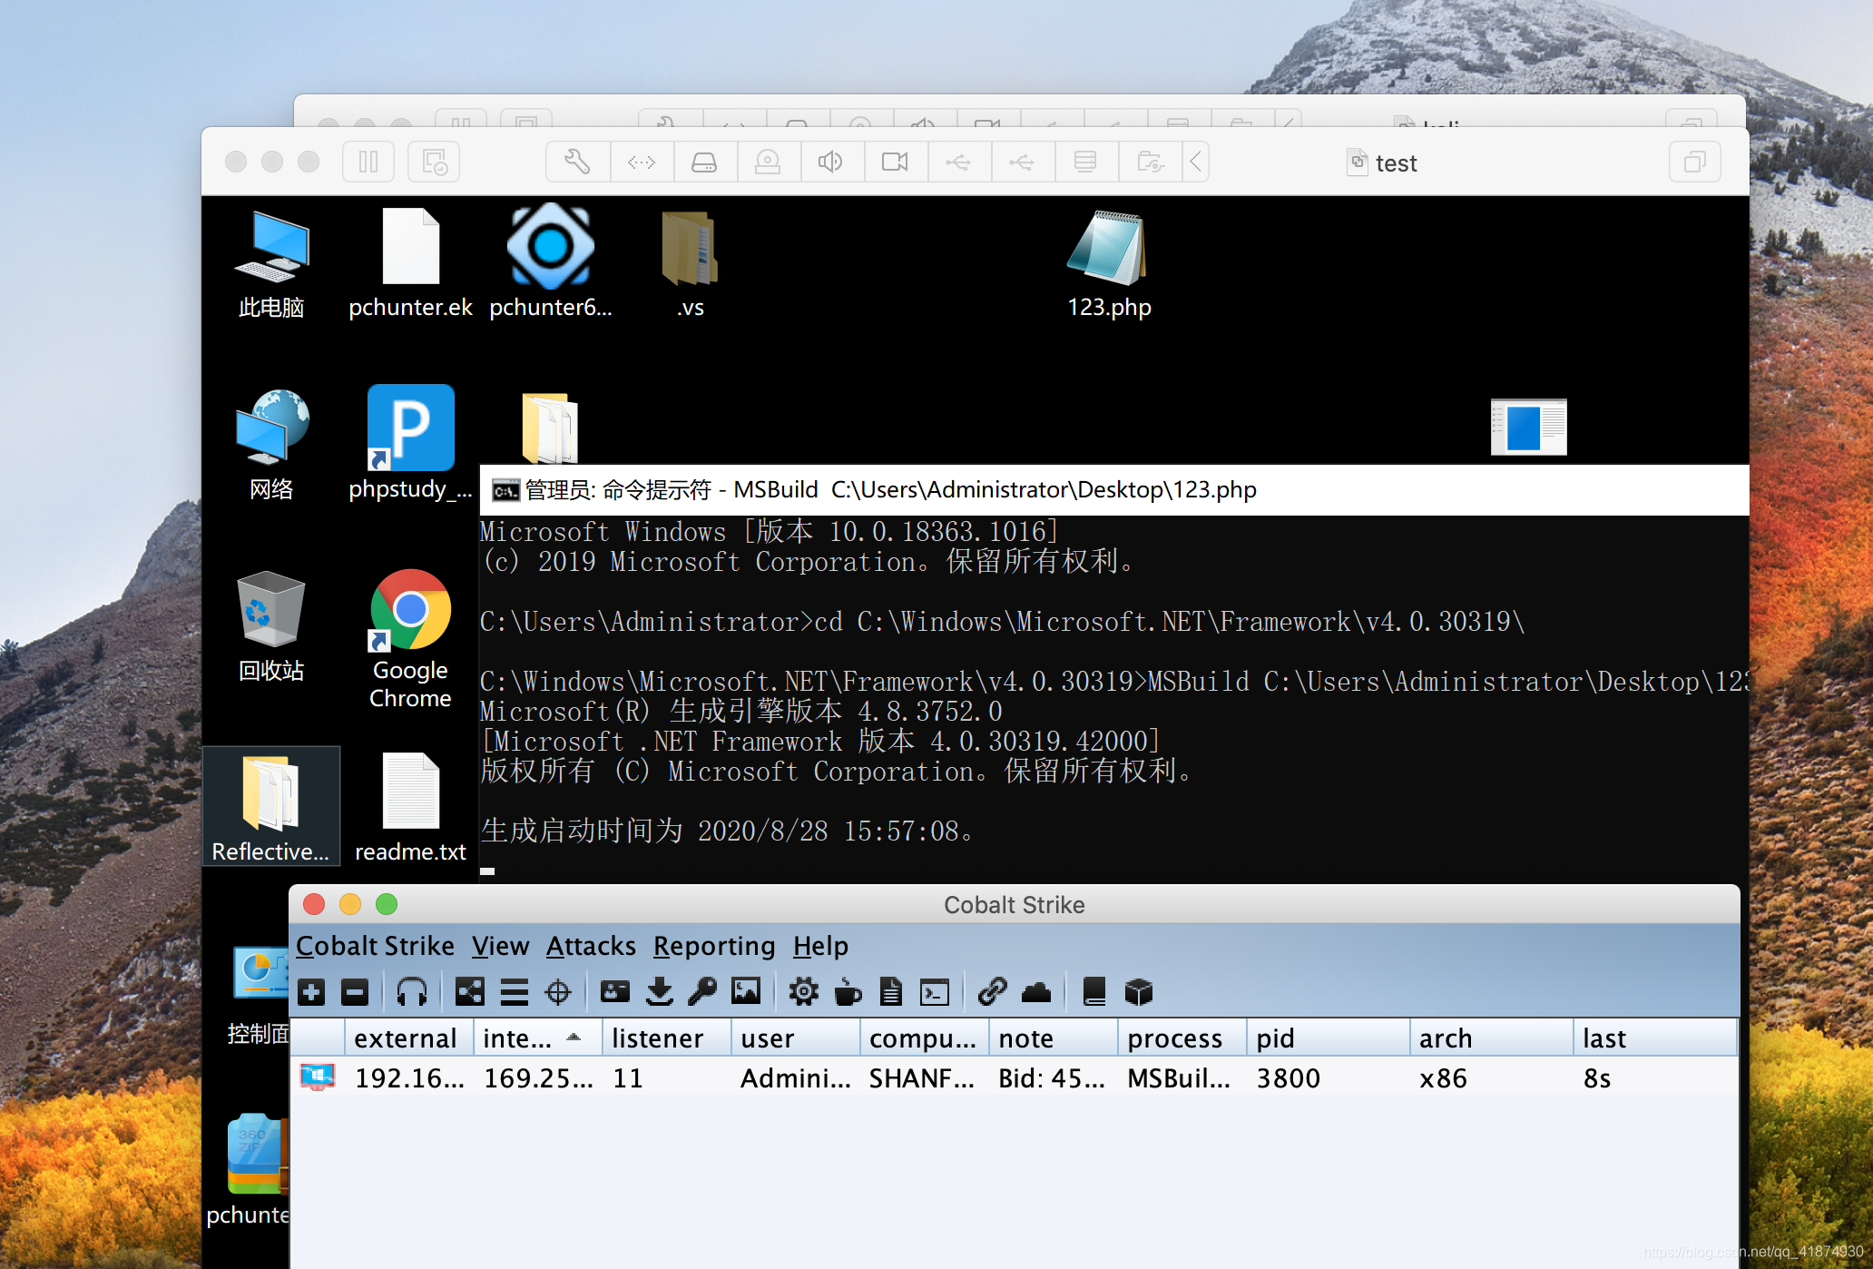Expand the session entry for 192.16... host
The image size is (1873, 1269).
[x=316, y=1077]
